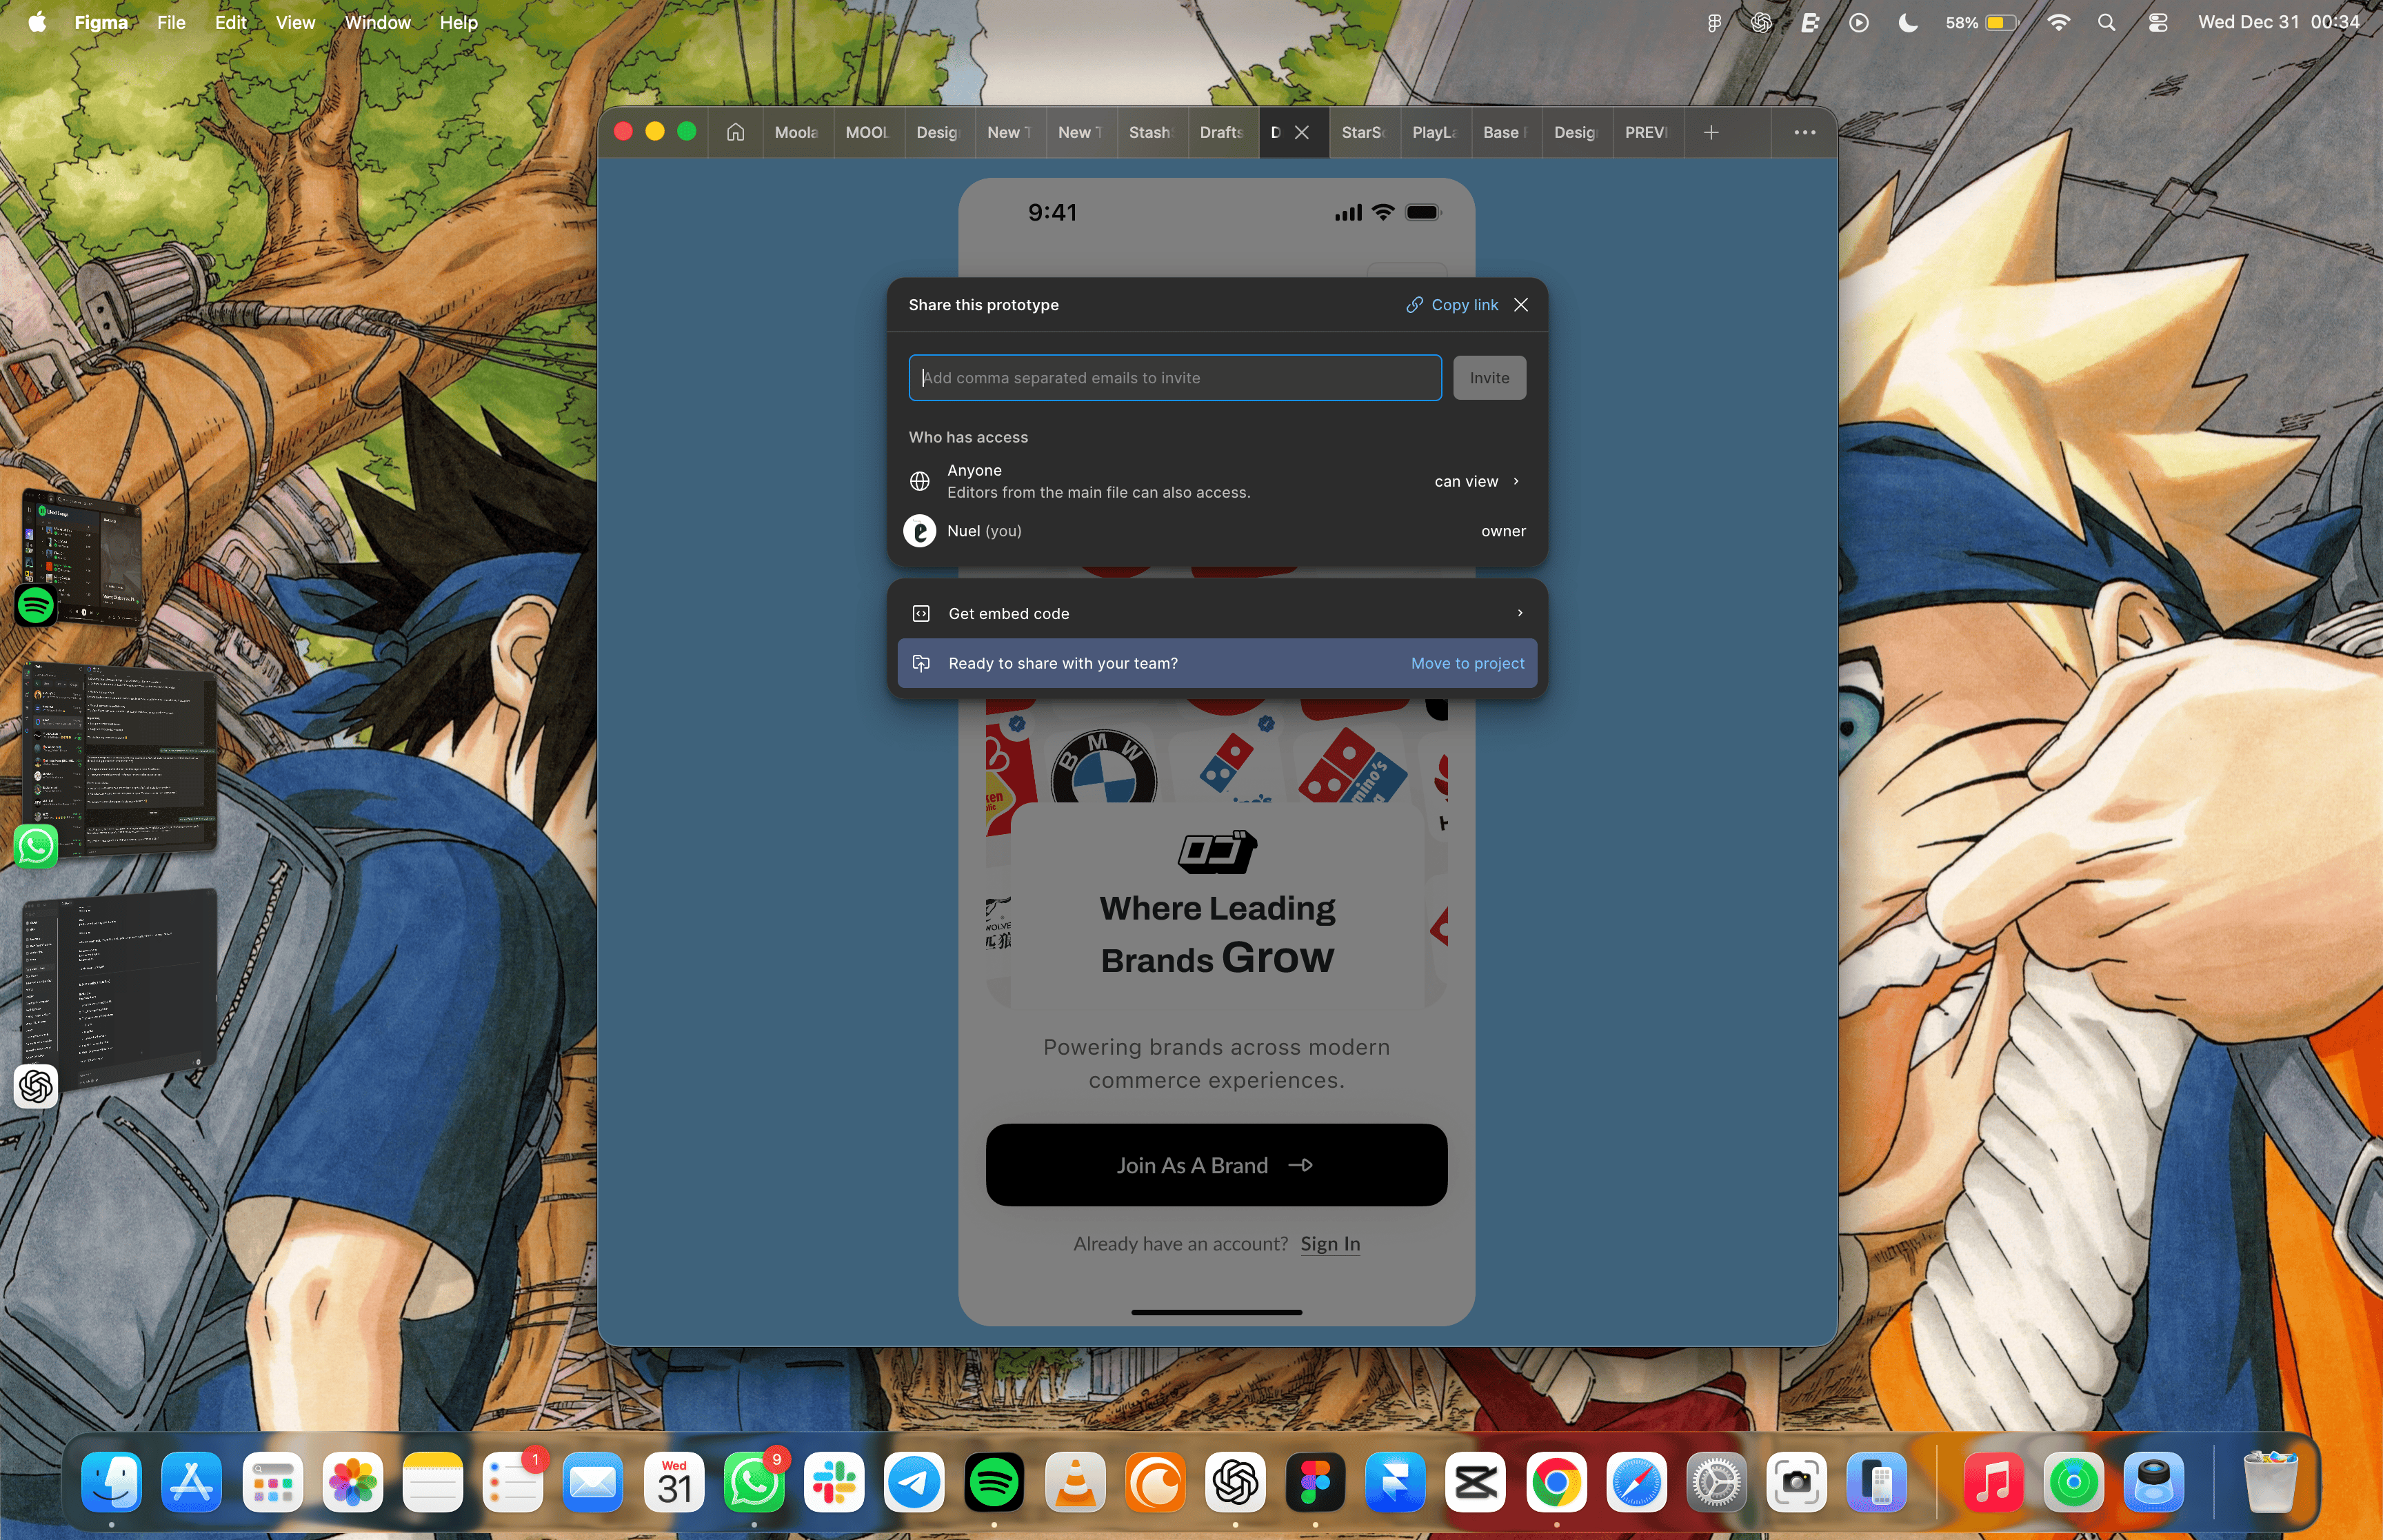
Task: Click the Invite button
Action: pyautogui.click(x=1488, y=378)
